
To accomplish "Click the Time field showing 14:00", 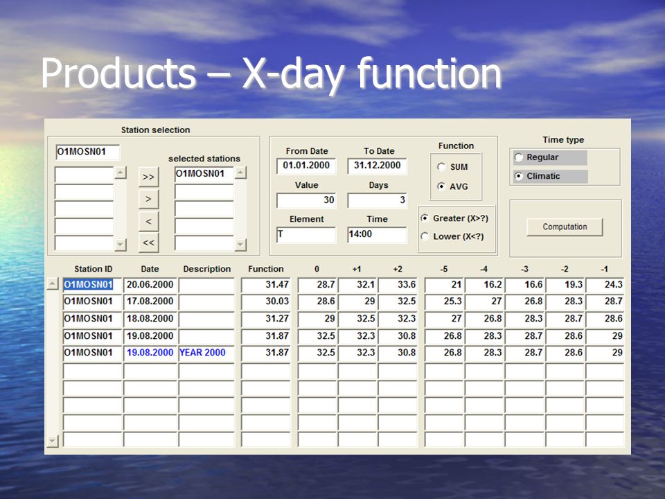I will click(x=377, y=234).
